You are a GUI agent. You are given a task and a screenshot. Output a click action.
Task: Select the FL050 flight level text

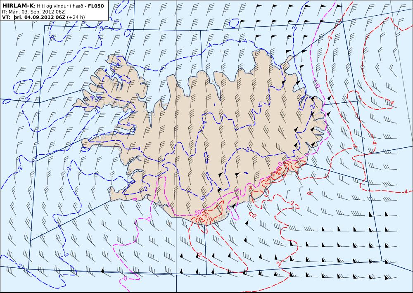[x=96, y=6]
